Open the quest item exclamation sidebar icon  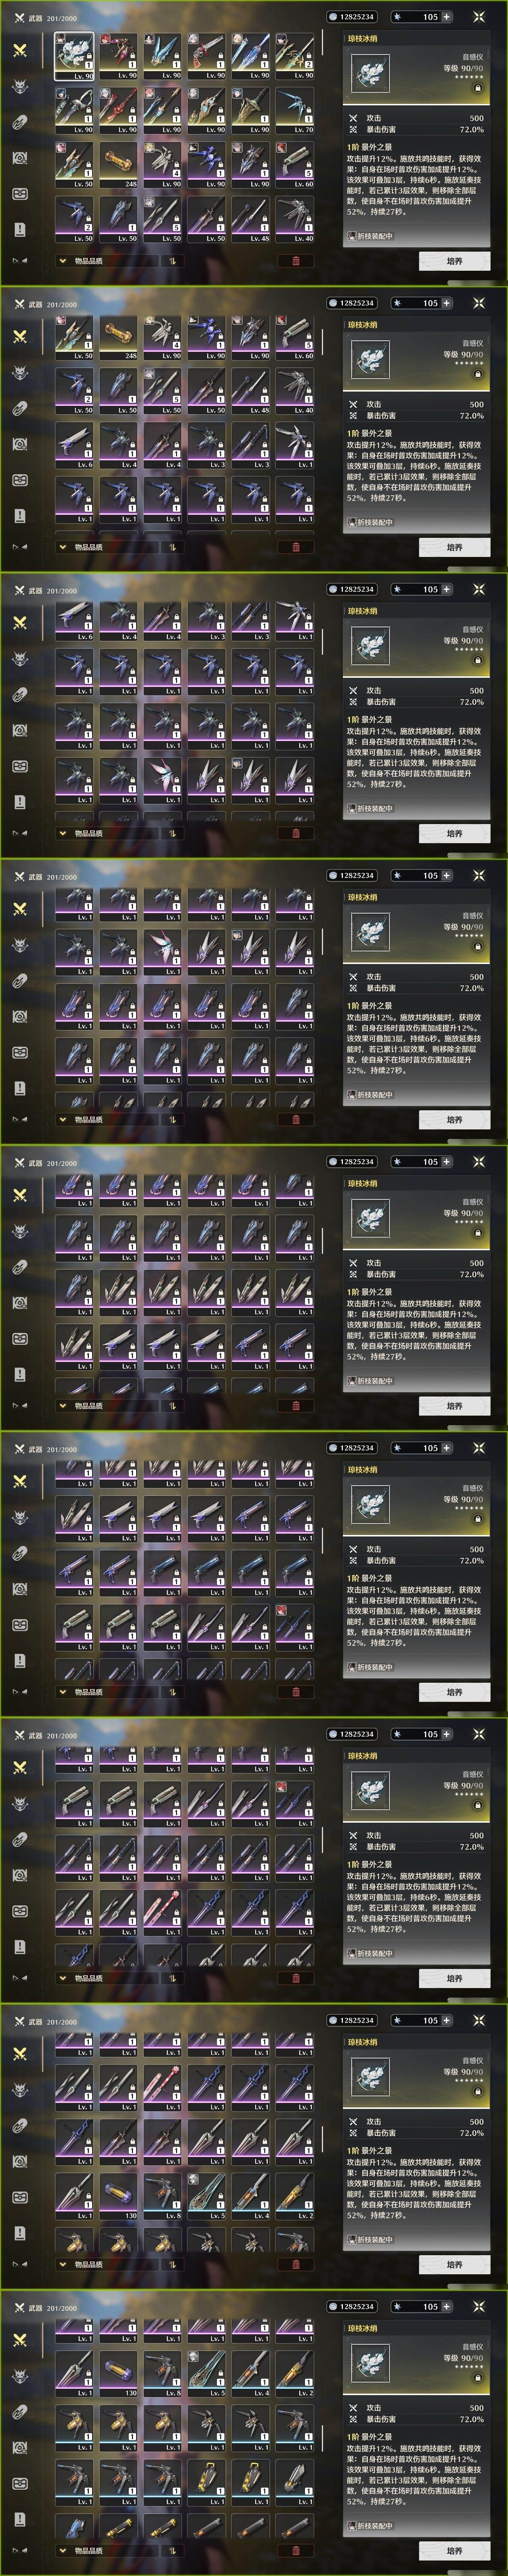pyautogui.click(x=20, y=229)
